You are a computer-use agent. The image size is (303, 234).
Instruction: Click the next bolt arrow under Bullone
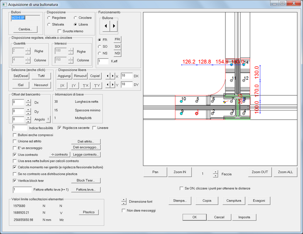(x=114, y=26)
